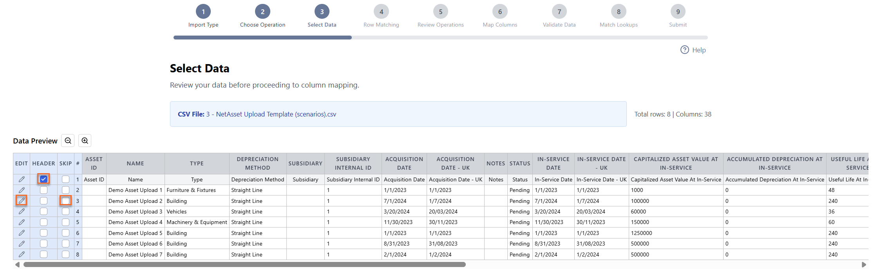Toggle Skip for row 1

(x=65, y=179)
